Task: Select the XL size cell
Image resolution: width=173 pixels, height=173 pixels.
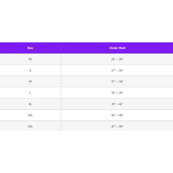Action: [x=30, y=104]
